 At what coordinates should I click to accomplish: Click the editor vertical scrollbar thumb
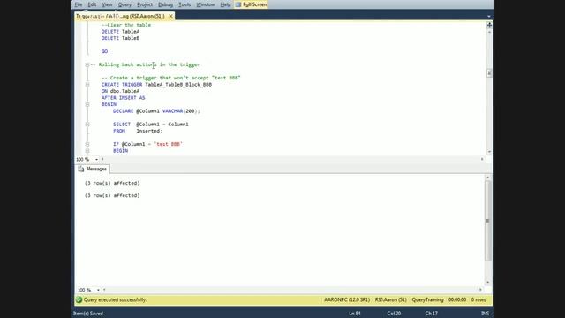(x=489, y=73)
